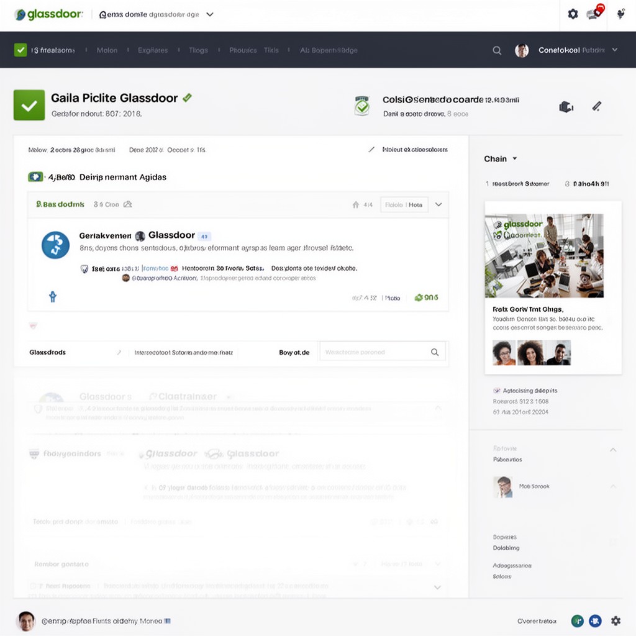Open the dropdown arrow beside the header domain text
This screenshot has width=636, height=636.
pyautogui.click(x=210, y=14)
